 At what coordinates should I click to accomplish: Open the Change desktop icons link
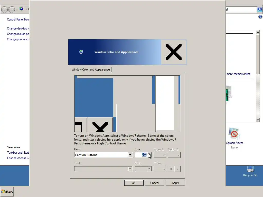(18, 28)
